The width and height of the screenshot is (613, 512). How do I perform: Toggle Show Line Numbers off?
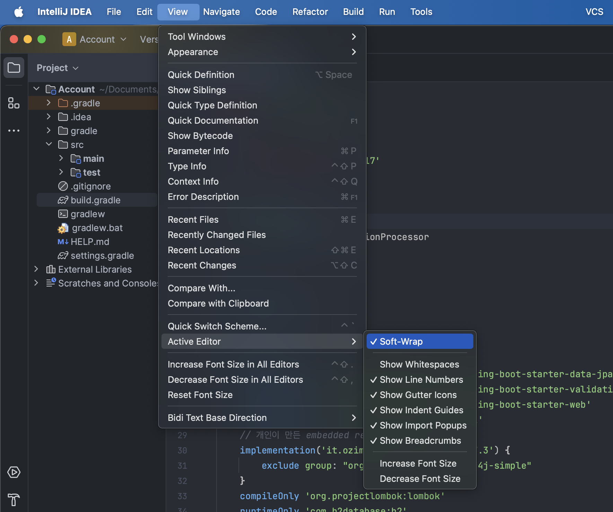point(420,379)
